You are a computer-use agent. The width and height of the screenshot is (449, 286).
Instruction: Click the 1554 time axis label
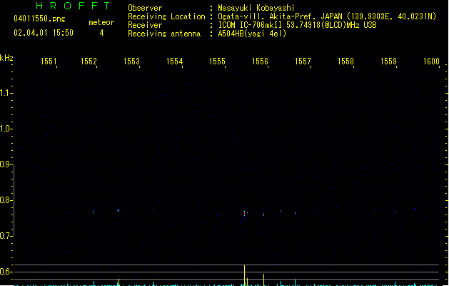174,61
